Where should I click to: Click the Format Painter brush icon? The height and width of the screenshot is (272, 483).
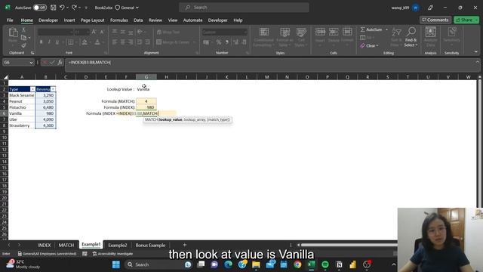pyautogui.click(x=23, y=45)
